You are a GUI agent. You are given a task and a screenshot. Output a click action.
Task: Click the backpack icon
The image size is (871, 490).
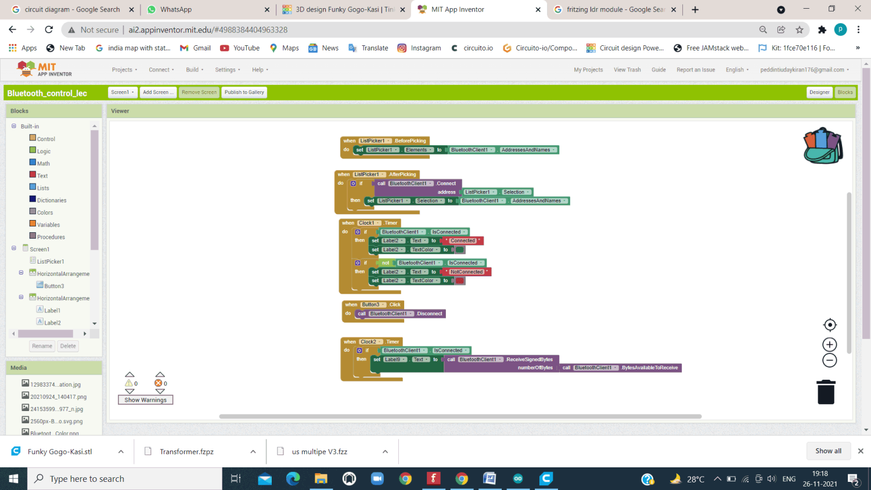(823, 145)
